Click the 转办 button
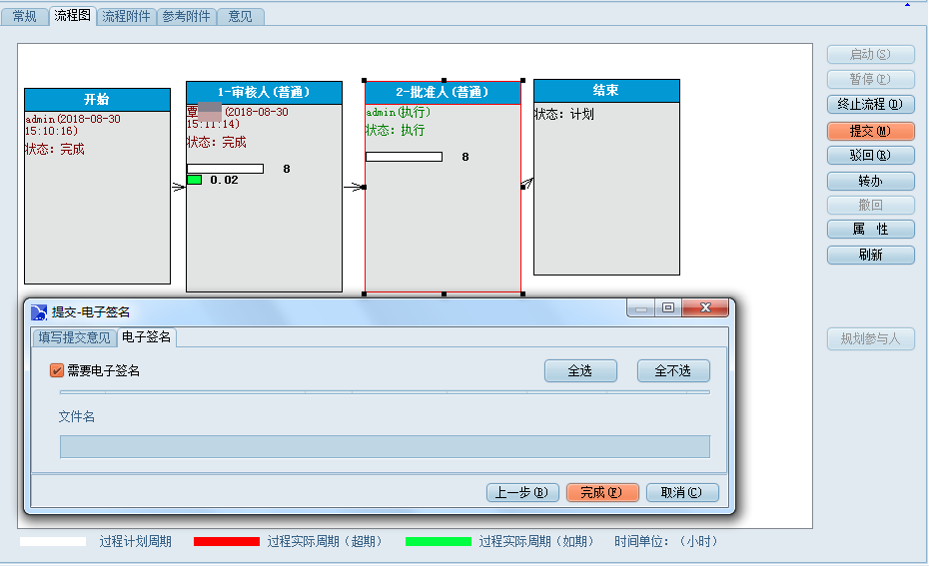This screenshot has width=929, height=566. (870, 181)
